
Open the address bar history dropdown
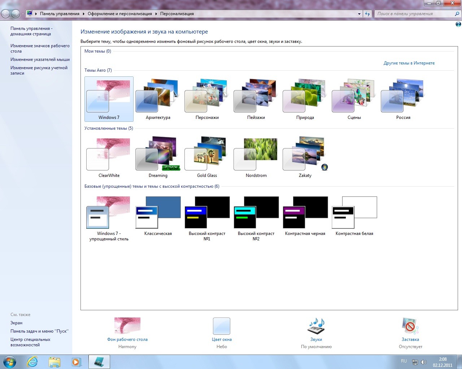(359, 14)
